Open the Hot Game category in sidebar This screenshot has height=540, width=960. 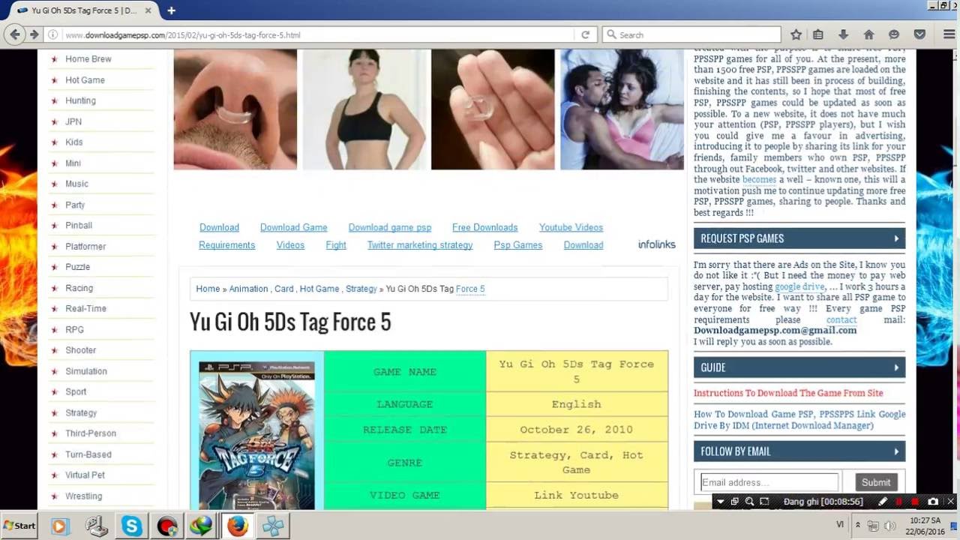(x=85, y=80)
